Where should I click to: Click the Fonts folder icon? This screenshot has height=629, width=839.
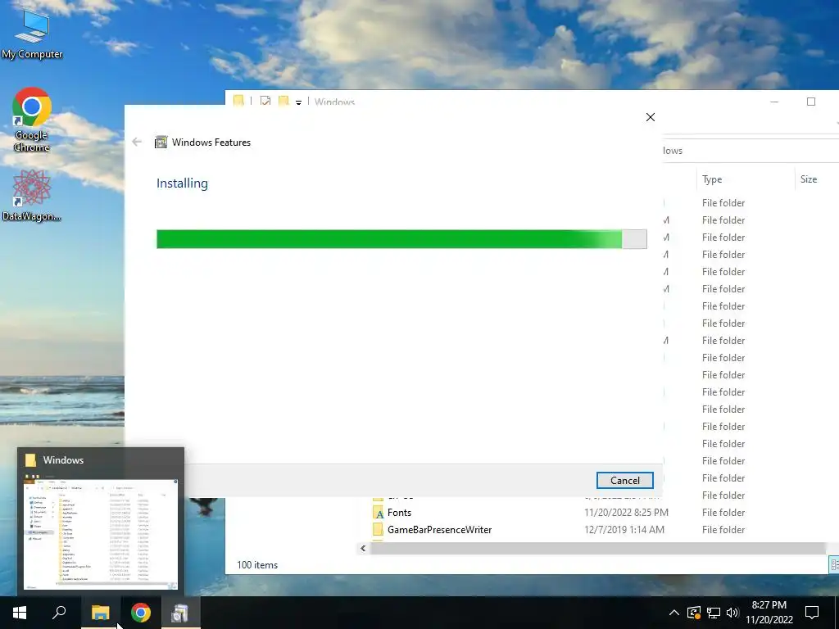(x=378, y=513)
